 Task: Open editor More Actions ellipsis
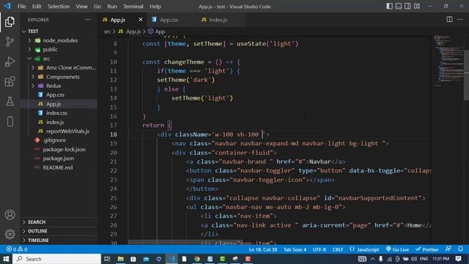point(460,20)
